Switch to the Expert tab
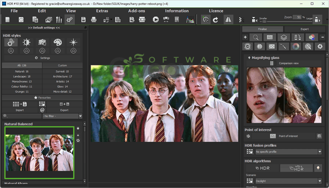The height and width of the screenshot is (188, 329). 305,29
